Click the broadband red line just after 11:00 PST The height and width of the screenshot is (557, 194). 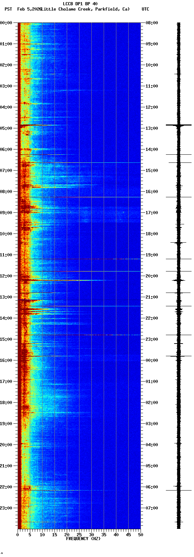pos(79,259)
